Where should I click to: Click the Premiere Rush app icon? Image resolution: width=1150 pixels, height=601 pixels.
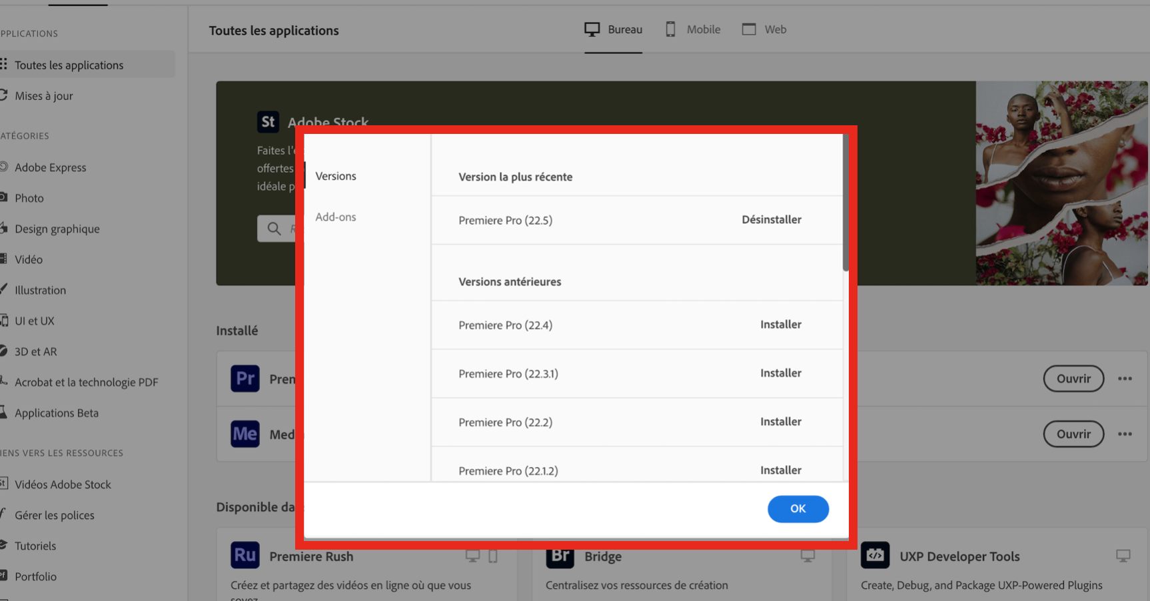[x=245, y=555]
